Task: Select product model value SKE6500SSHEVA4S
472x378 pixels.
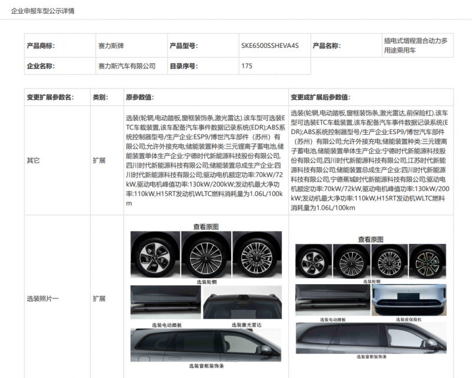Action: point(270,45)
